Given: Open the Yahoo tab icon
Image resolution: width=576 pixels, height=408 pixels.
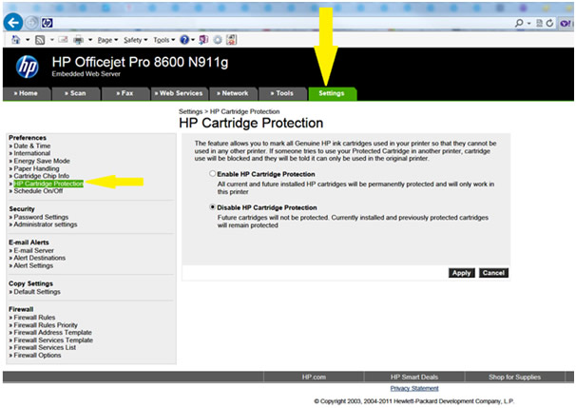Looking at the screenshot, I should pyautogui.click(x=566, y=24).
